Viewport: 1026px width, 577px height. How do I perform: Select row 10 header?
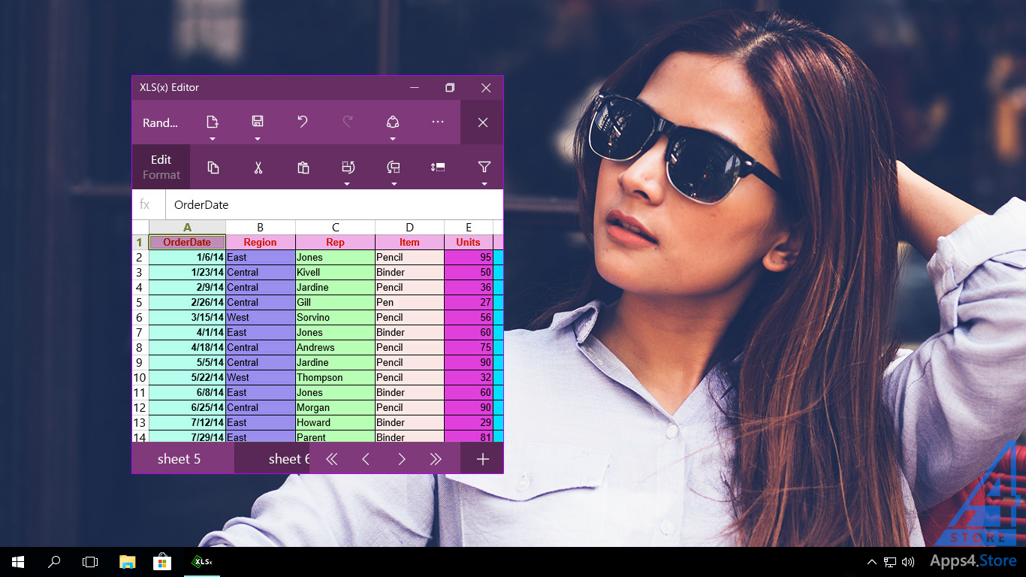point(140,377)
